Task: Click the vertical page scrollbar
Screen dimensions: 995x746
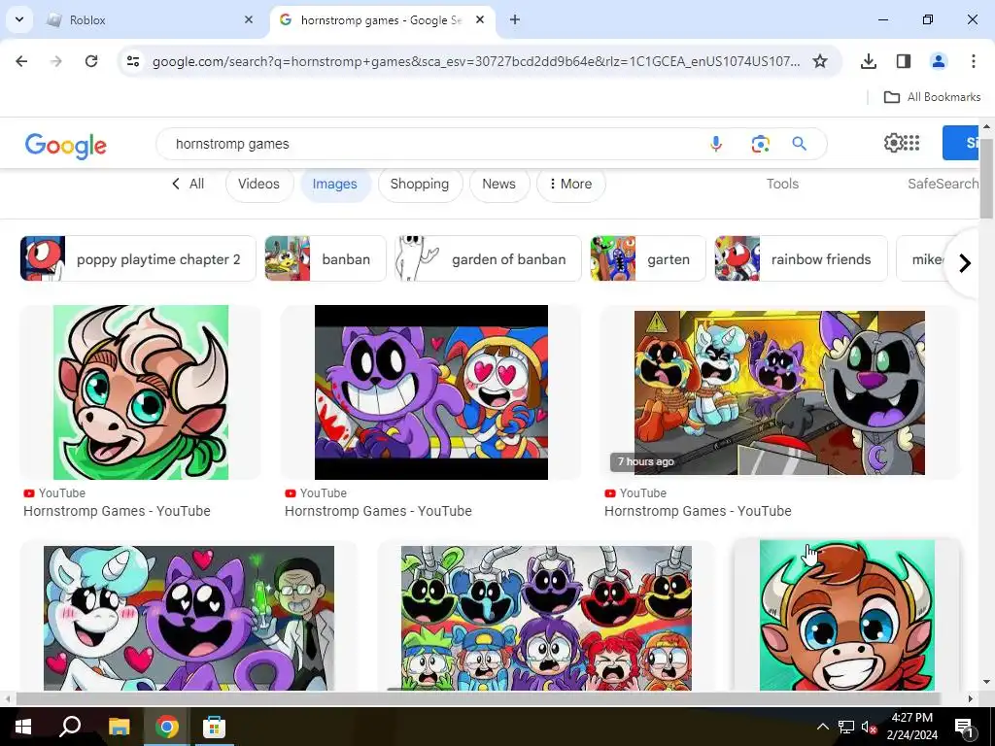Action: [x=986, y=178]
